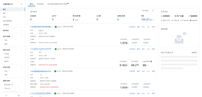Click 远程连接 for the 2核 4GiB instance
The image size is (202, 97).
tap(132, 27)
